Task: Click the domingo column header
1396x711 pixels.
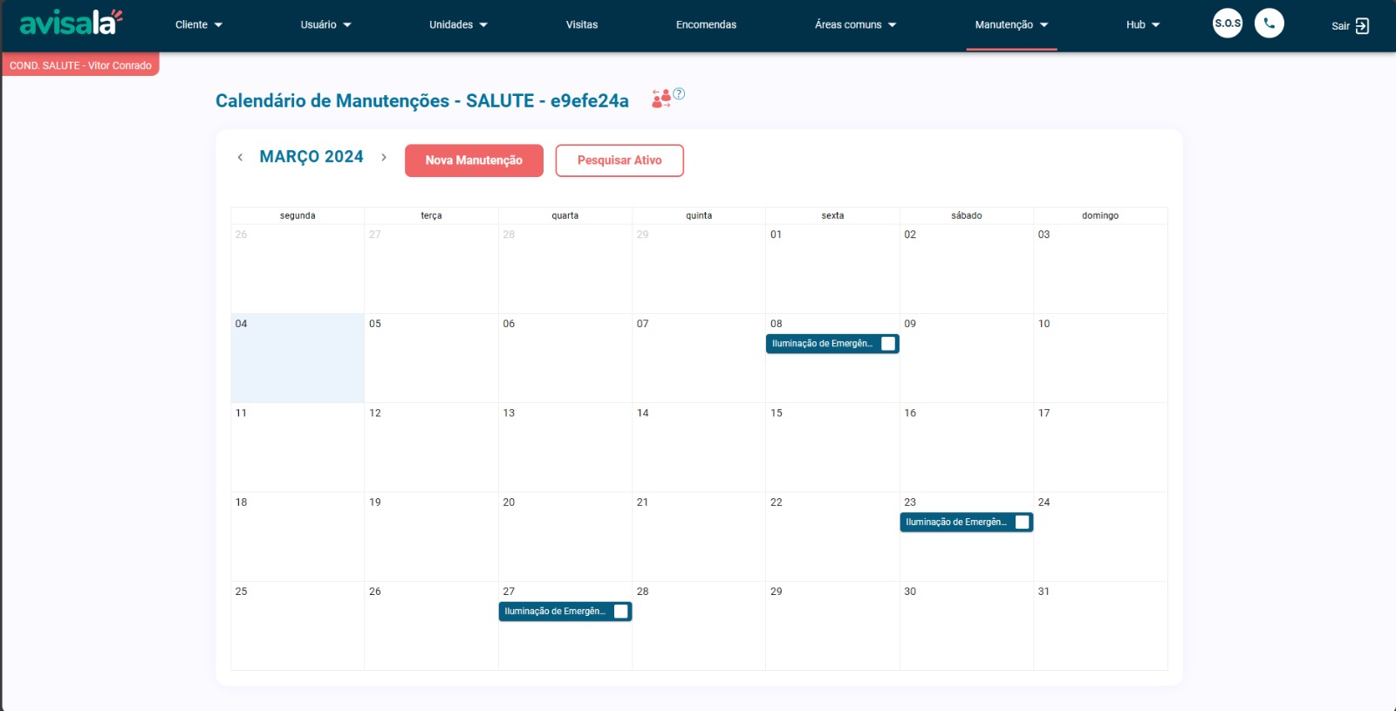Action: click(x=1100, y=215)
